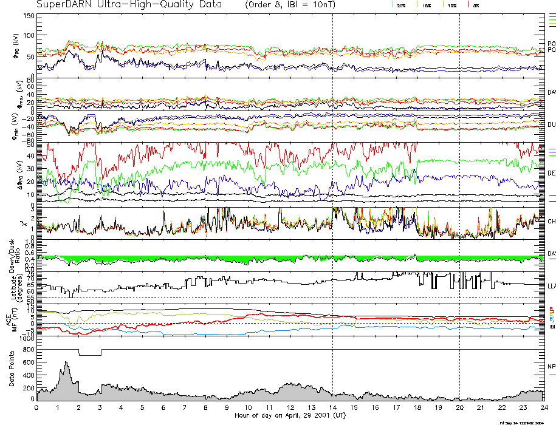Click hour 12 tick label on x-axis

tap(290, 408)
